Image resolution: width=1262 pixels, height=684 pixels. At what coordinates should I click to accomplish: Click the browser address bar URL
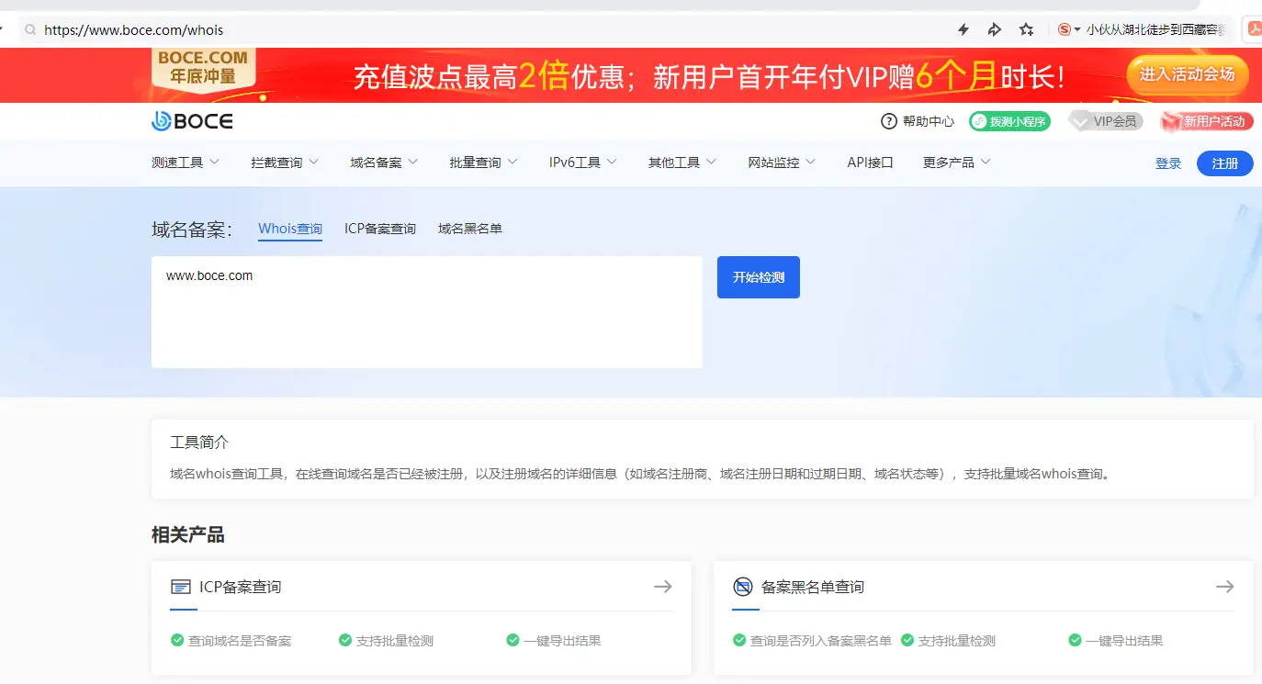pos(134,29)
